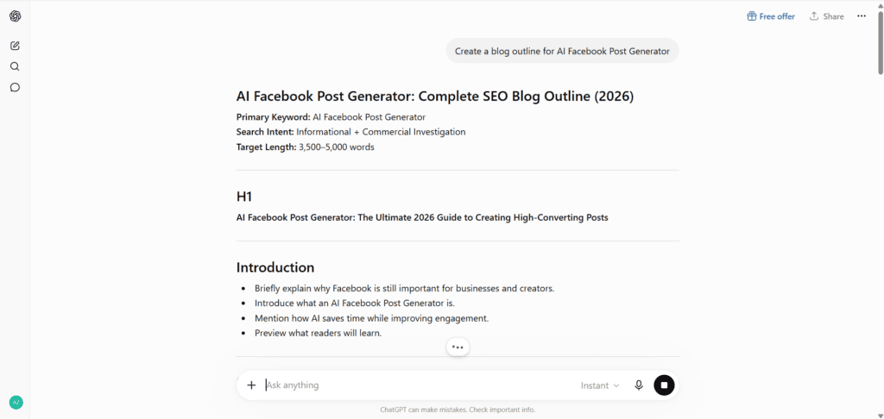884x419 pixels.
Task: Start voice dictation with microphone icon
Action: [639, 385]
